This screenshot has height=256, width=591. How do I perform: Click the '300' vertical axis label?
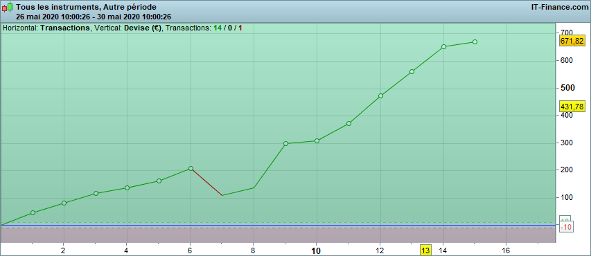(567, 143)
